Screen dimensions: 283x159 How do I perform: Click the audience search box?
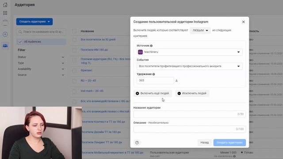pyautogui.click(x=41, y=32)
